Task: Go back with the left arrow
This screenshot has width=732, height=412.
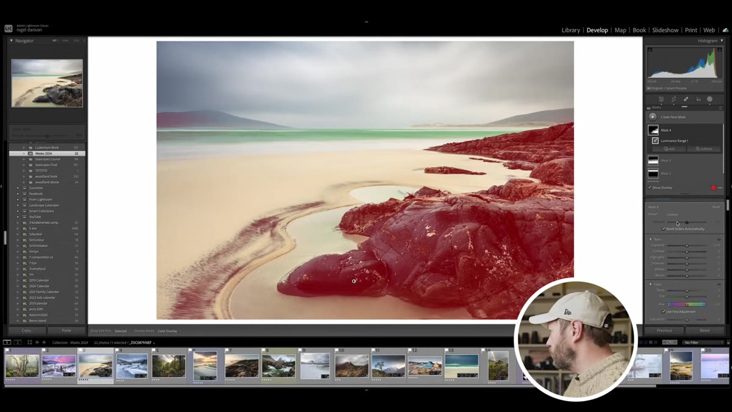Action: [x=37, y=343]
